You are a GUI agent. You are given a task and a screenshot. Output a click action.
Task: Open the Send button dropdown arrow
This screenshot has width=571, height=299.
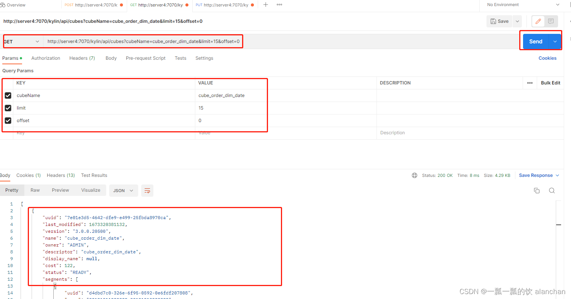click(555, 41)
